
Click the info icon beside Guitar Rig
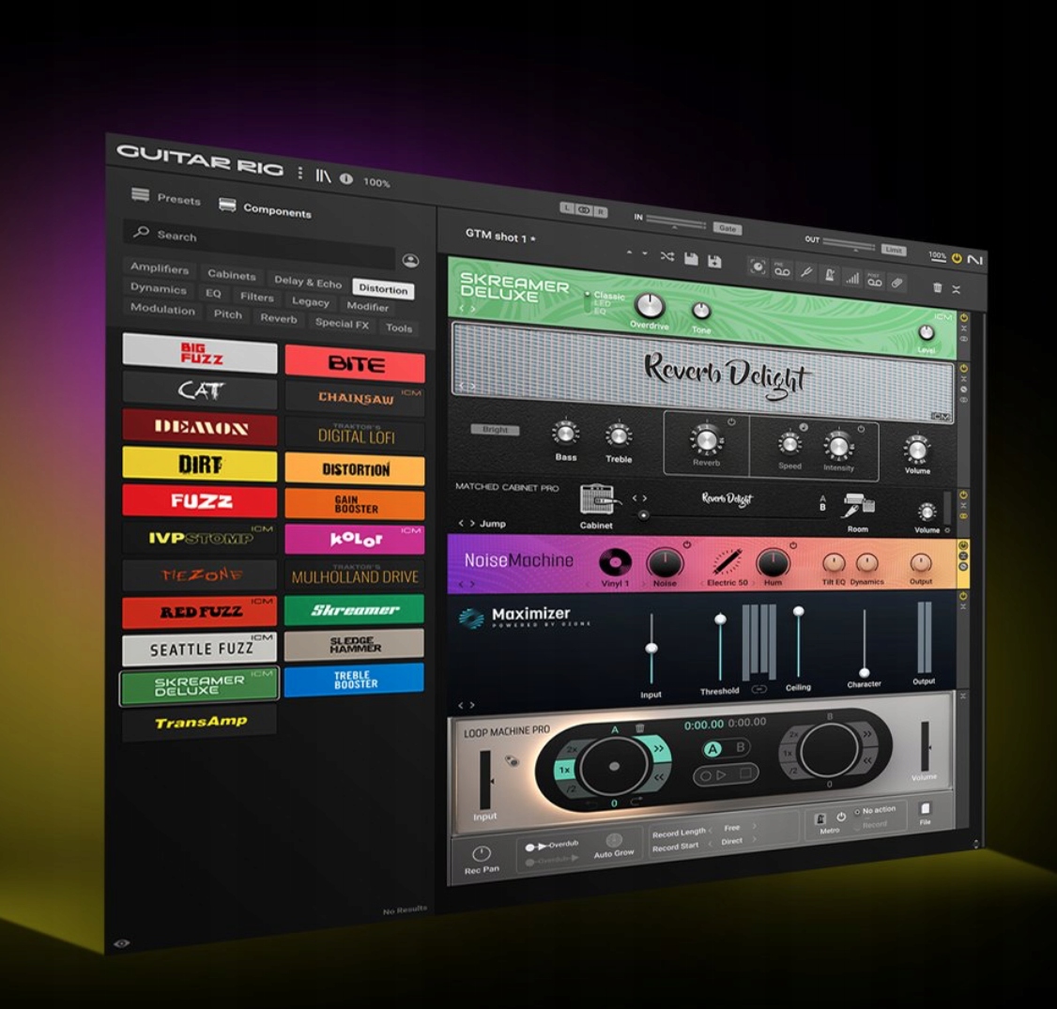[346, 178]
